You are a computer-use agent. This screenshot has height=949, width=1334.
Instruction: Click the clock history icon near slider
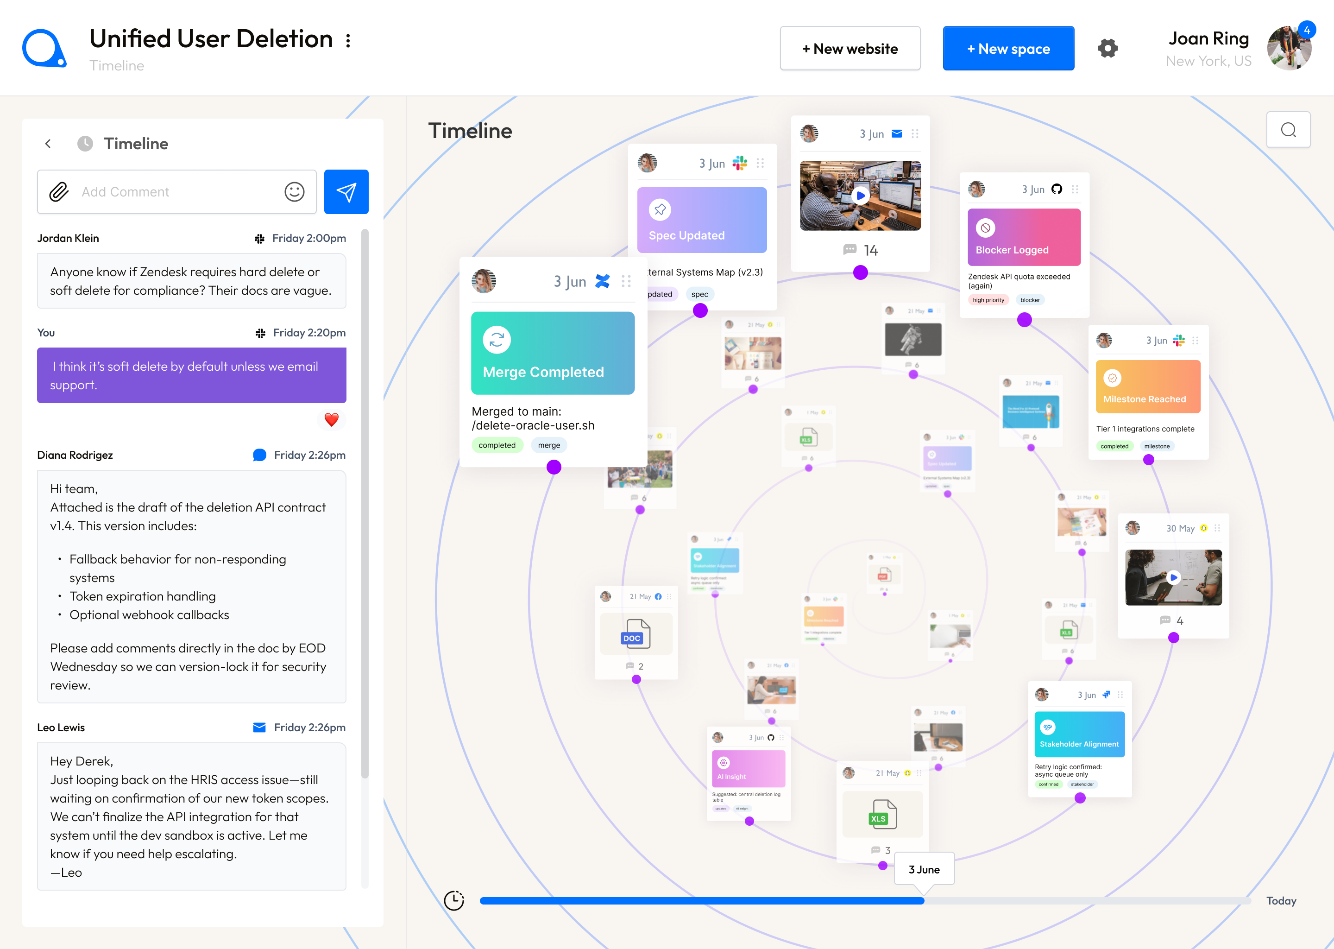click(x=454, y=900)
